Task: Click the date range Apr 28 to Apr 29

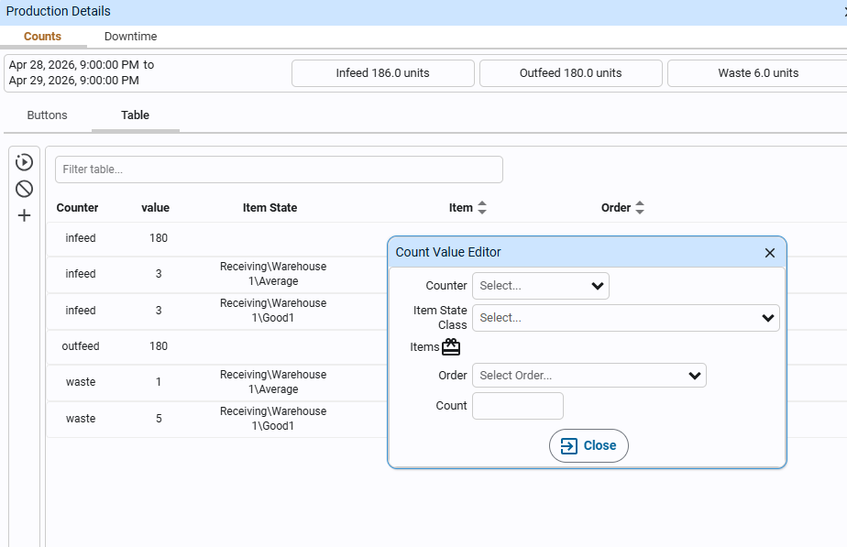Action: pos(82,72)
